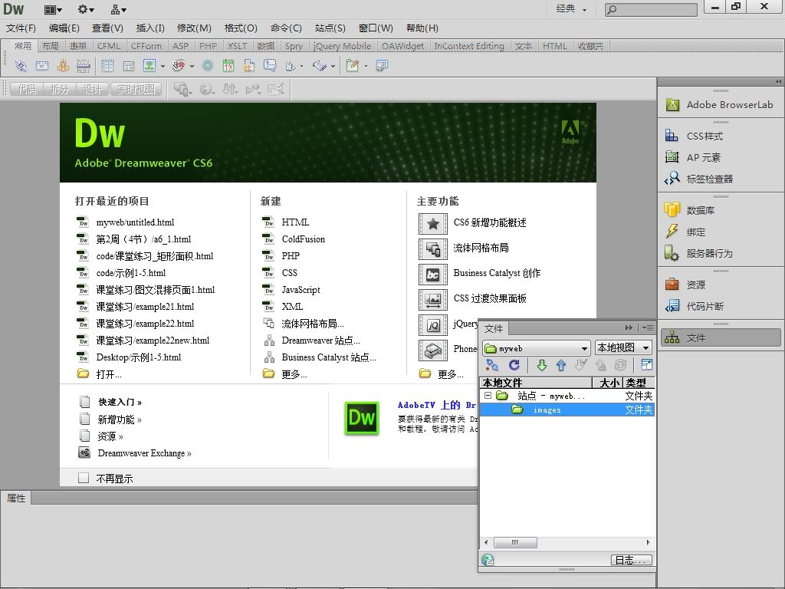Switch to 代码 view
The height and width of the screenshot is (589, 785).
(x=27, y=89)
